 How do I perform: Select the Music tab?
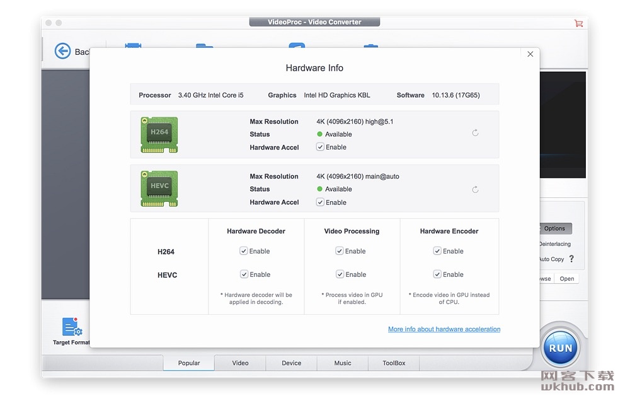(343, 363)
